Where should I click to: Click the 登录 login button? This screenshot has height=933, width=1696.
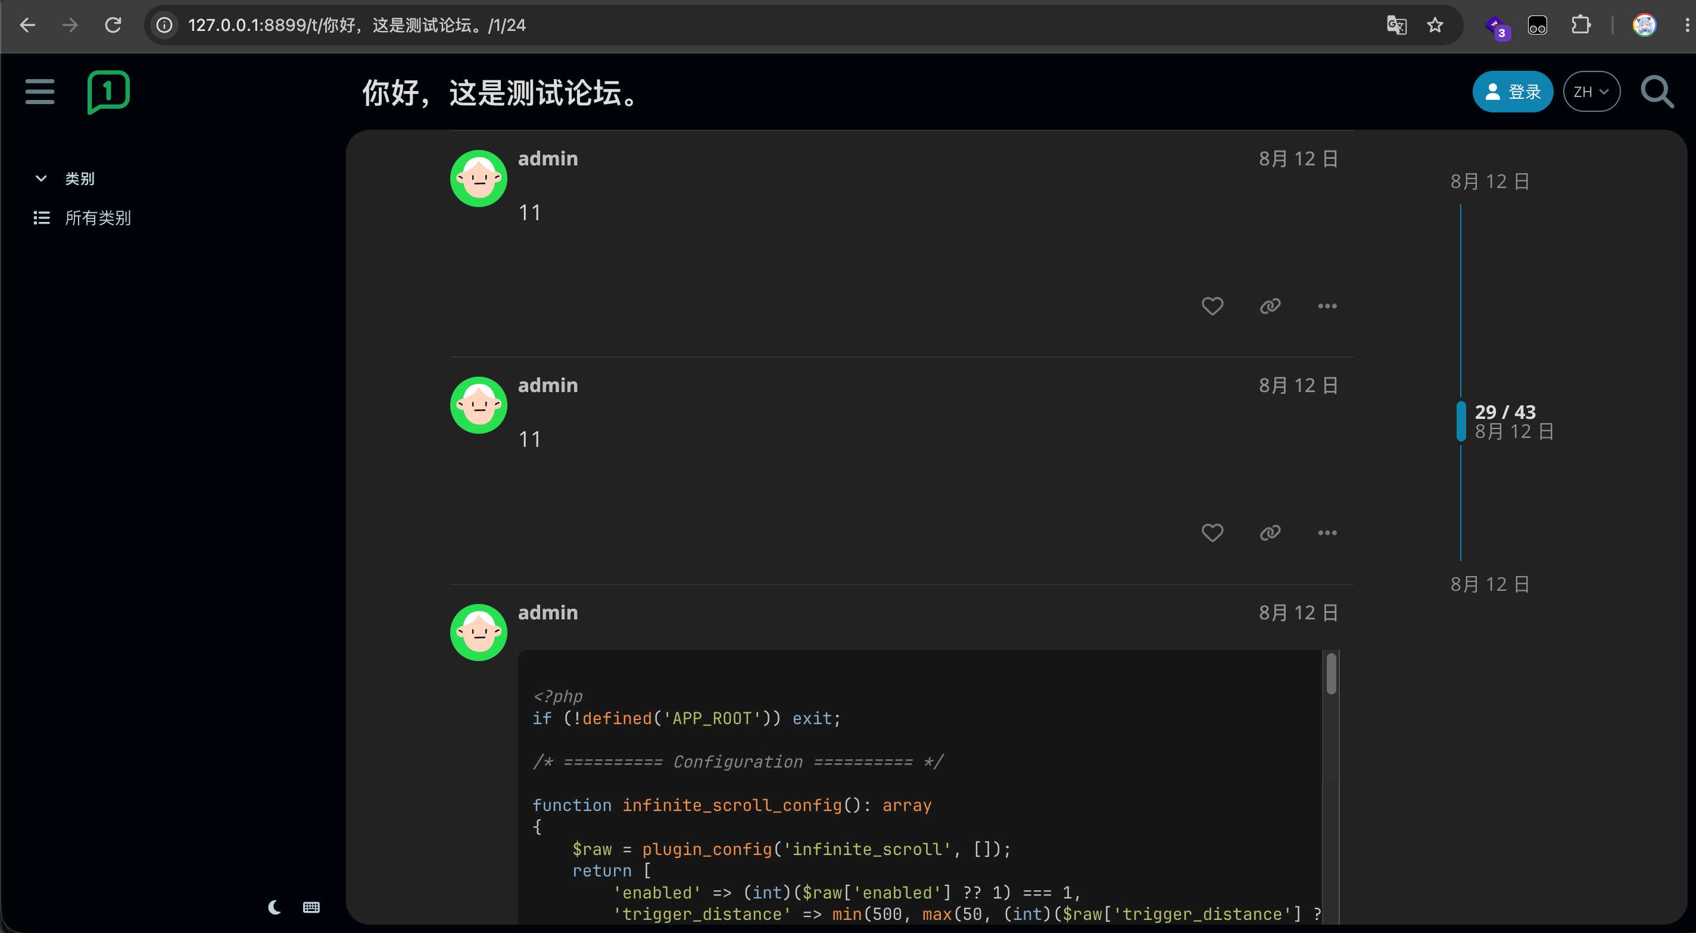point(1513,92)
